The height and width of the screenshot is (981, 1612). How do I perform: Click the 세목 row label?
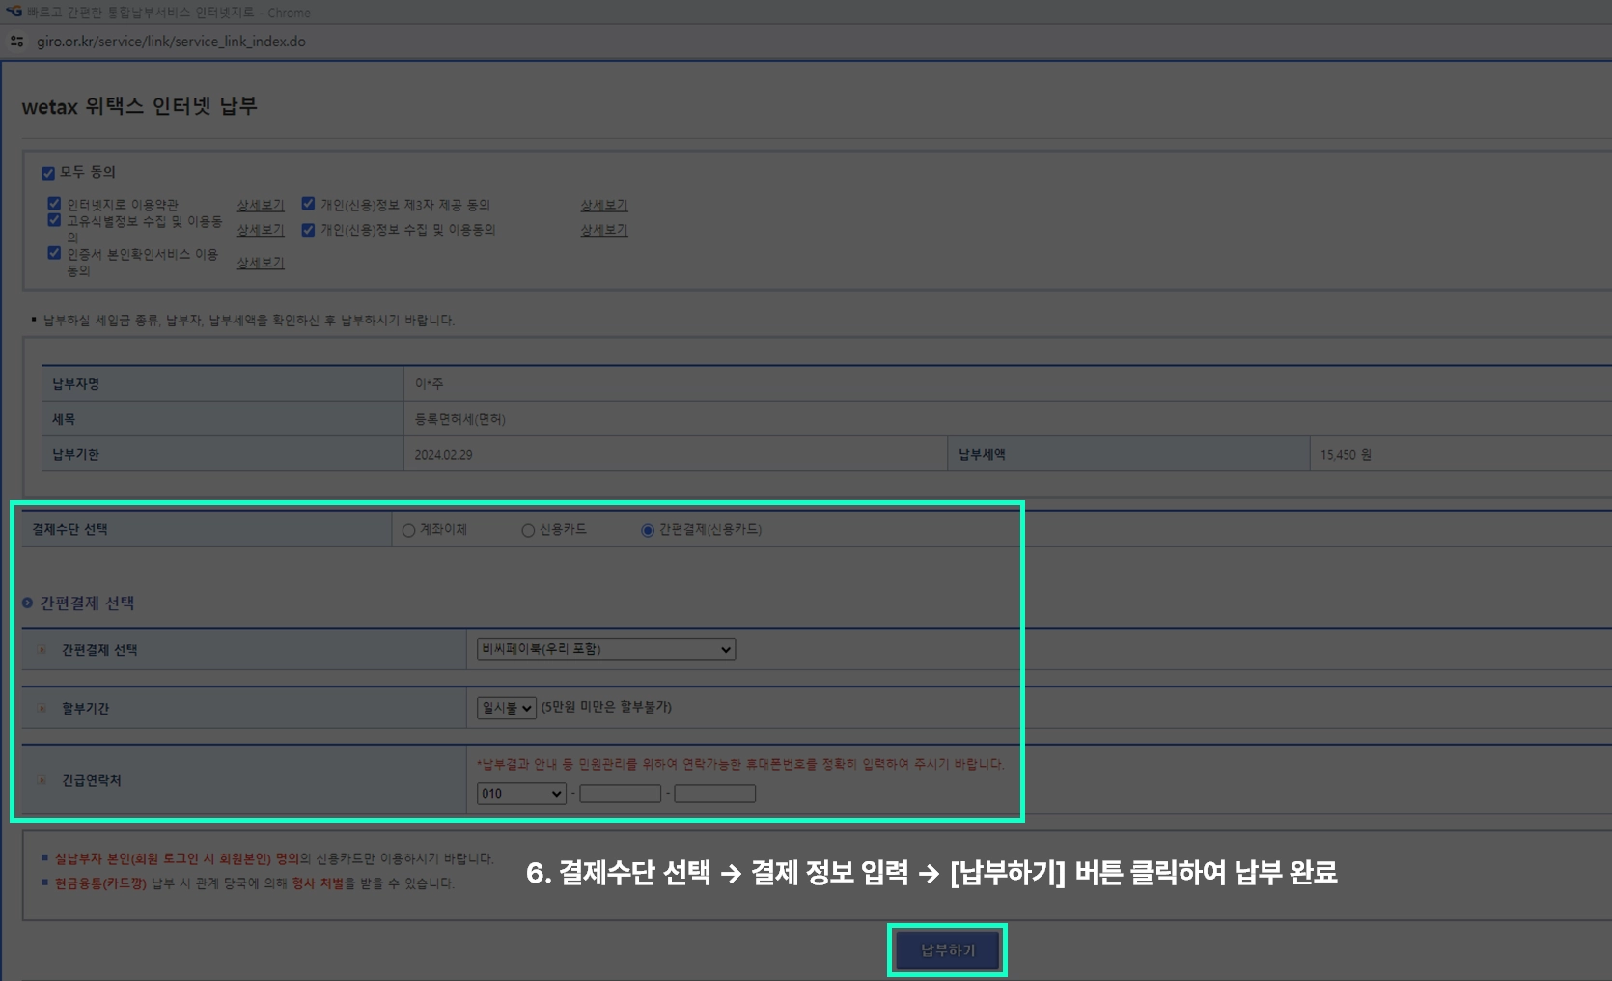[64, 419]
